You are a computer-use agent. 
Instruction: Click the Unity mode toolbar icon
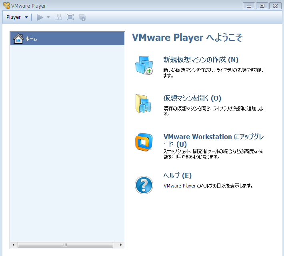(82, 17)
